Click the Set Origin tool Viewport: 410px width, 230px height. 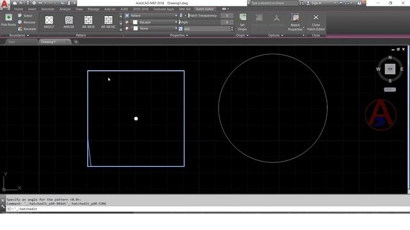point(242,22)
